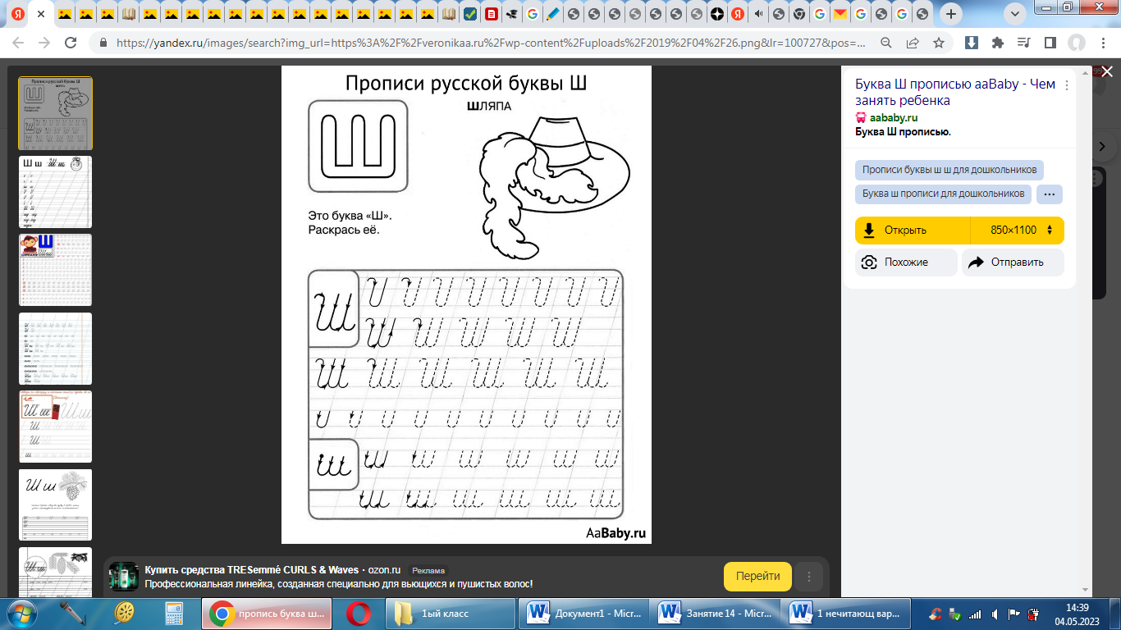Send the image using Отправить
1121x630 pixels.
(x=1012, y=262)
